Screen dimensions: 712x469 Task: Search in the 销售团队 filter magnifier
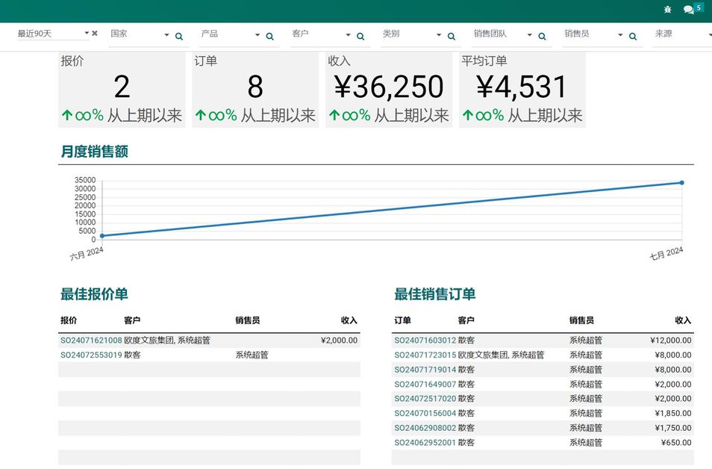tap(542, 37)
